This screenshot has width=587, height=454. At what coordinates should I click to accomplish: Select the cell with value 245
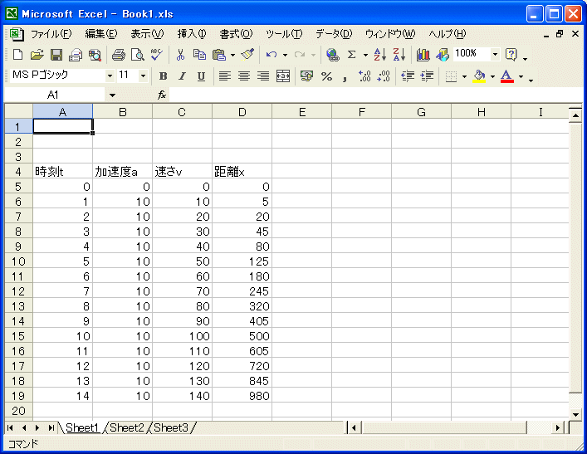(242, 291)
